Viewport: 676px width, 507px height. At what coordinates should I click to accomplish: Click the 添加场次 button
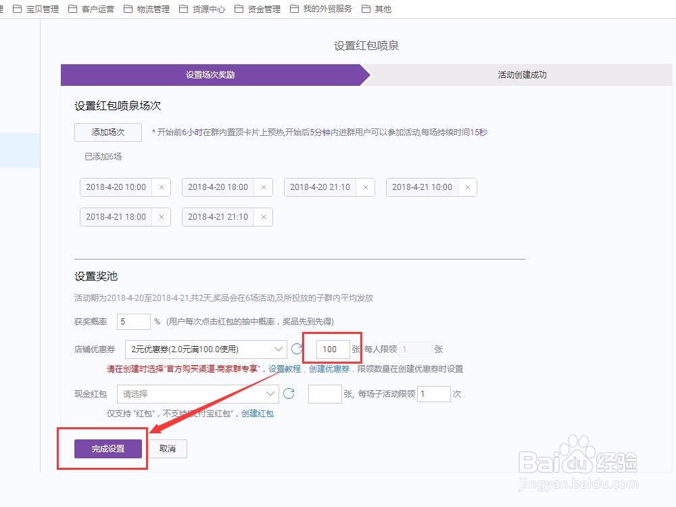[107, 132]
